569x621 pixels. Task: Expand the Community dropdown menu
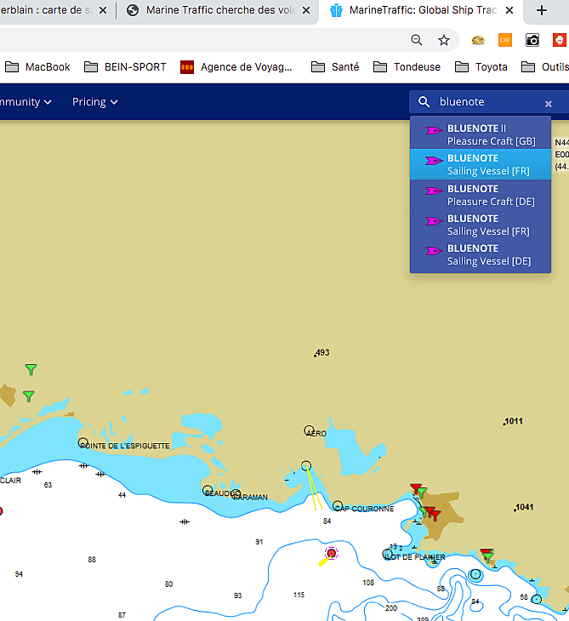click(26, 102)
